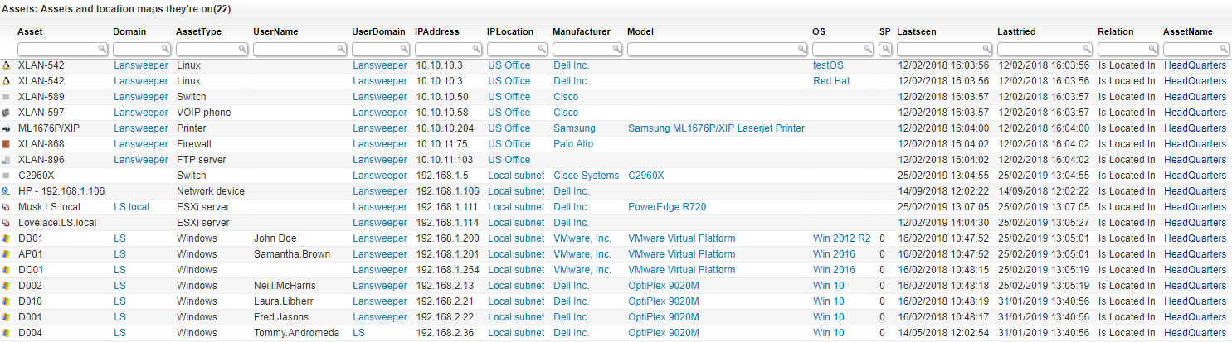The width and height of the screenshot is (1232, 342).
Task: Select the IP address 10.10.10.204
Action: coord(445,128)
